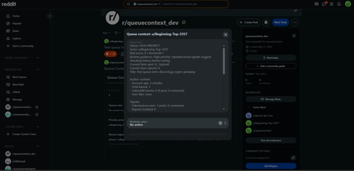Click the Create Post button

click(249, 22)
